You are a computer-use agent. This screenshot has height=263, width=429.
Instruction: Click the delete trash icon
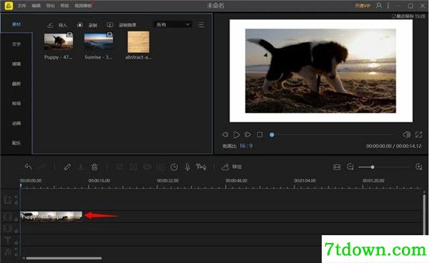click(94, 167)
